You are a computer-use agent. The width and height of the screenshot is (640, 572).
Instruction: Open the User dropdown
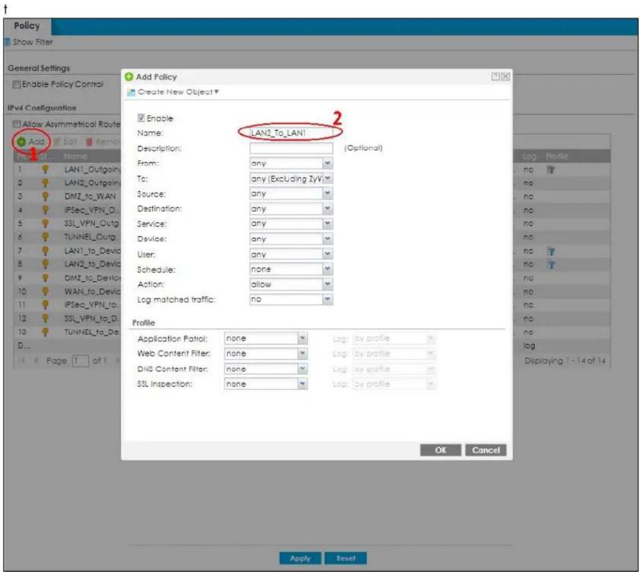(327, 254)
